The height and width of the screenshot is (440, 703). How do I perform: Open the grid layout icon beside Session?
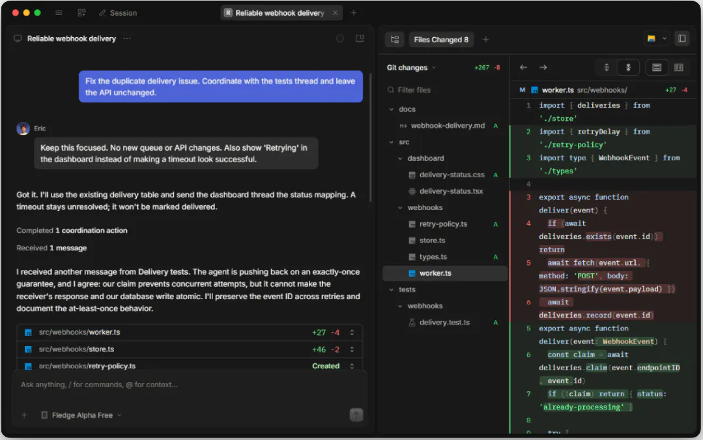(x=81, y=12)
